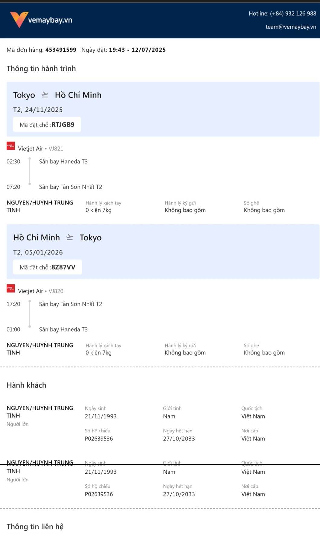Click the "Hành khách" section heading
This screenshot has height=534, width=320.
(x=27, y=385)
